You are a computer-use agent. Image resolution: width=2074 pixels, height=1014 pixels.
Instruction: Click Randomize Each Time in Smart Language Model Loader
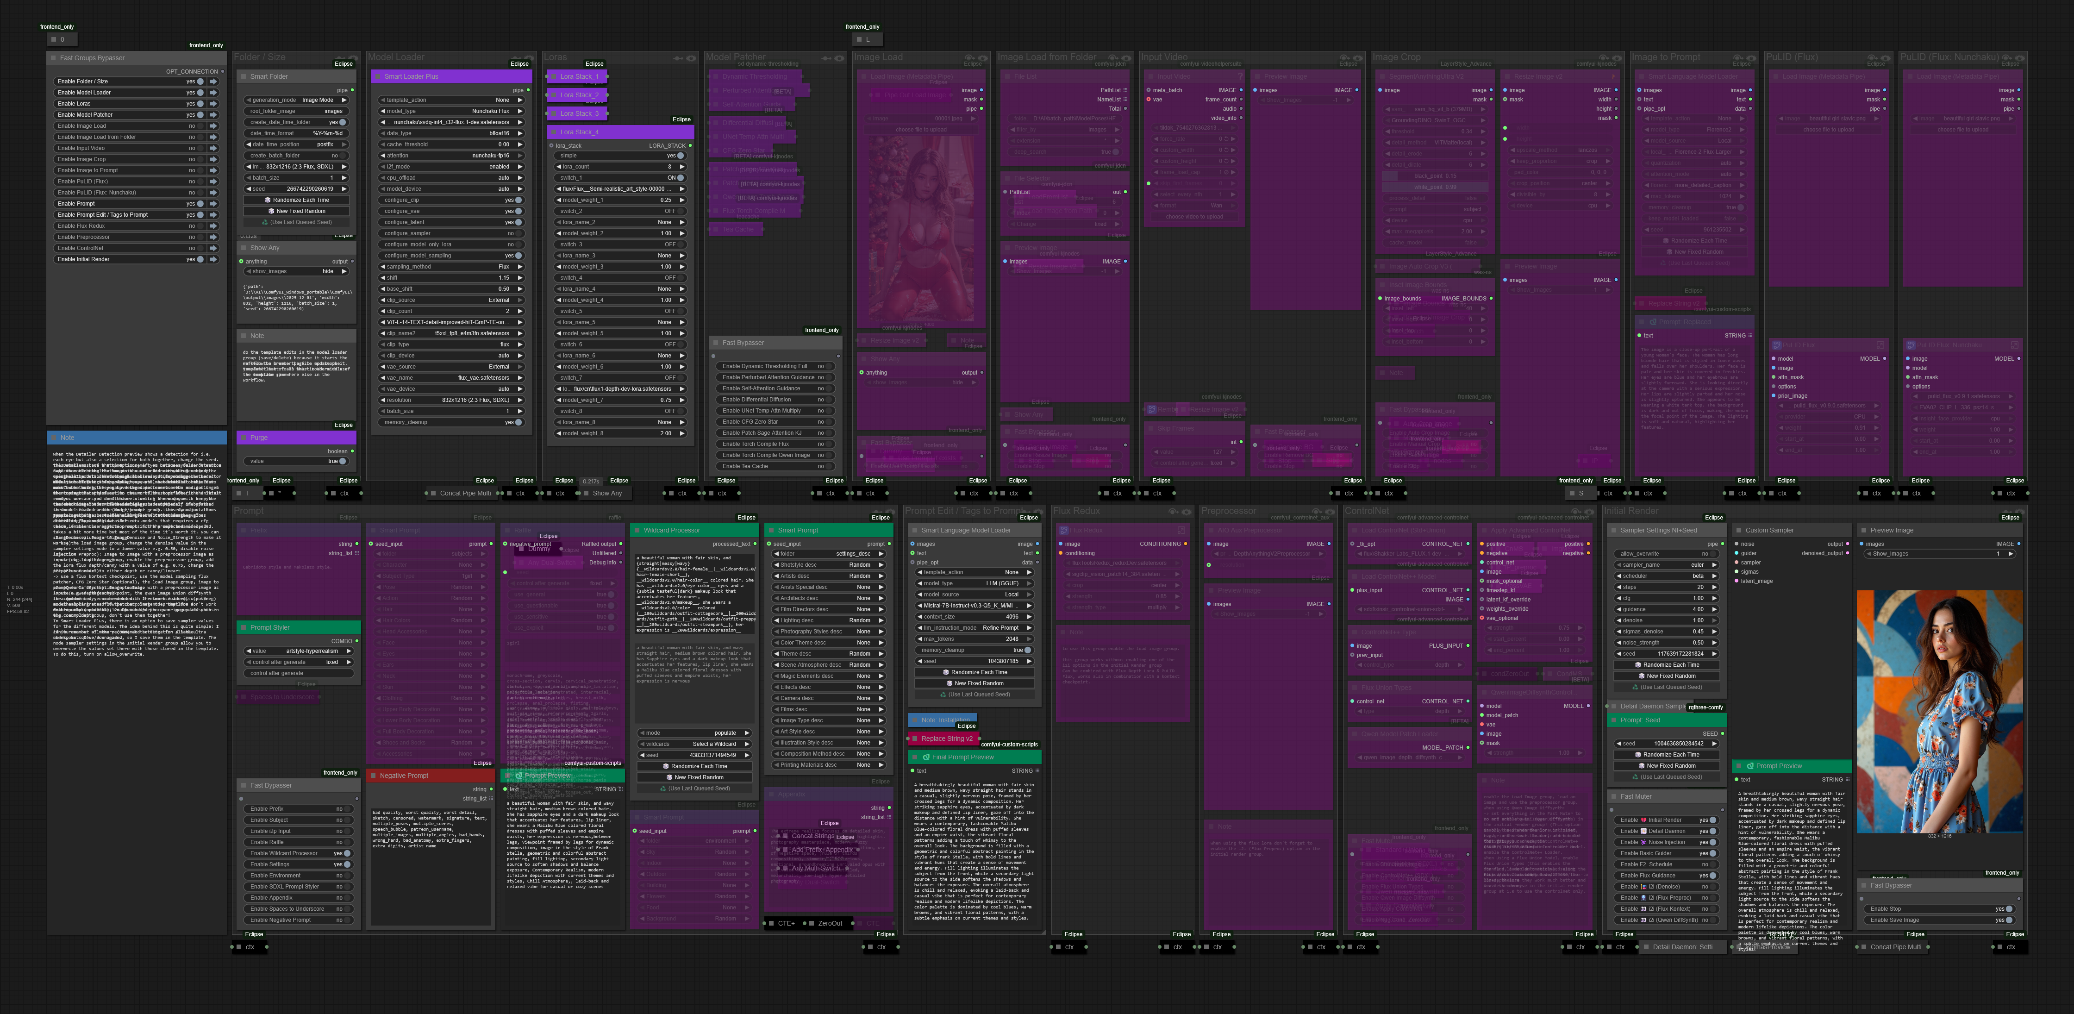point(974,672)
